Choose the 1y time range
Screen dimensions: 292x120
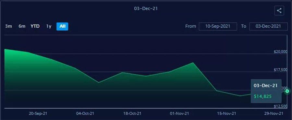(x=49, y=26)
